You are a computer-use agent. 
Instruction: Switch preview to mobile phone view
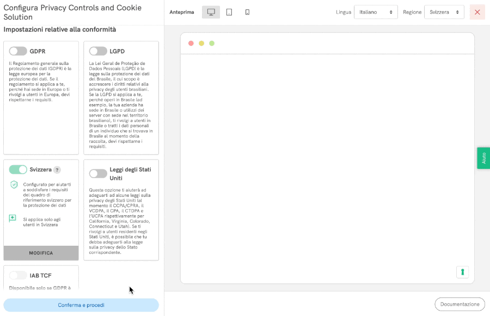[x=247, y=12]
